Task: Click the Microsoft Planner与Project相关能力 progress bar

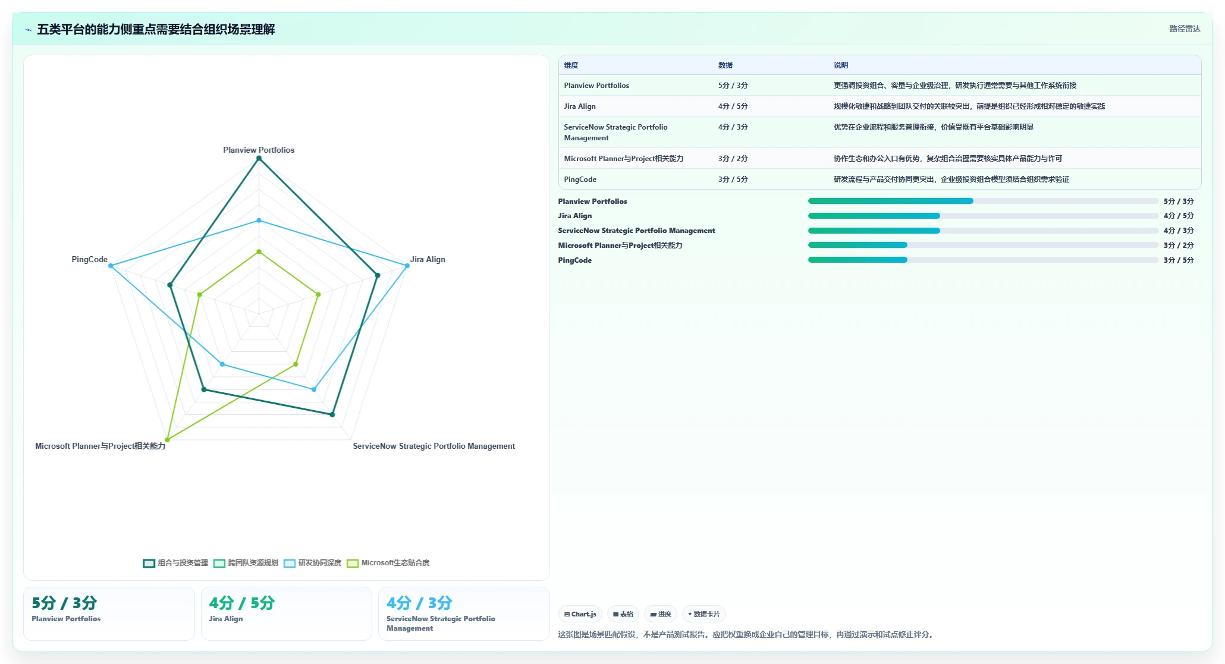Action: click(983, 245)
